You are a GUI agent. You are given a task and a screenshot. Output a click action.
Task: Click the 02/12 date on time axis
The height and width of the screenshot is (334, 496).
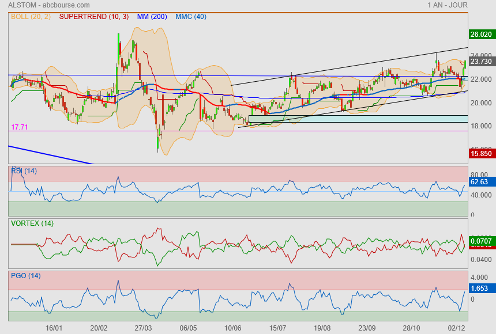point(456,328)
